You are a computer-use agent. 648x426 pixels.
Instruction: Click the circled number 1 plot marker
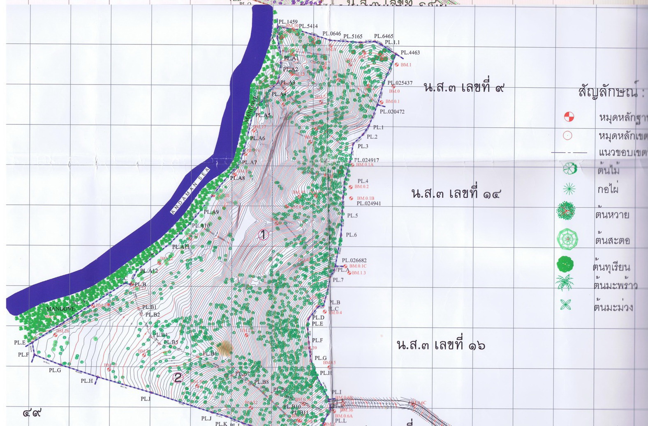tap(263, 235)
